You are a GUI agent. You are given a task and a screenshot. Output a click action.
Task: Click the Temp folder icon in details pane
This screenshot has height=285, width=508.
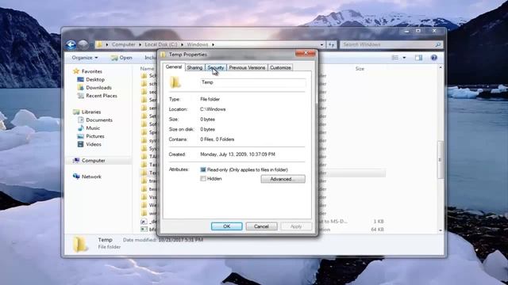[x=79, y=244]
